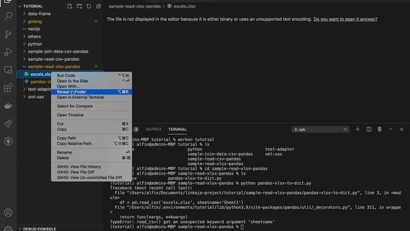Image resolution: width=410 pixels, height=231 pixels.
Task: Collapse the nextjs folder
Action: (60, 29)
